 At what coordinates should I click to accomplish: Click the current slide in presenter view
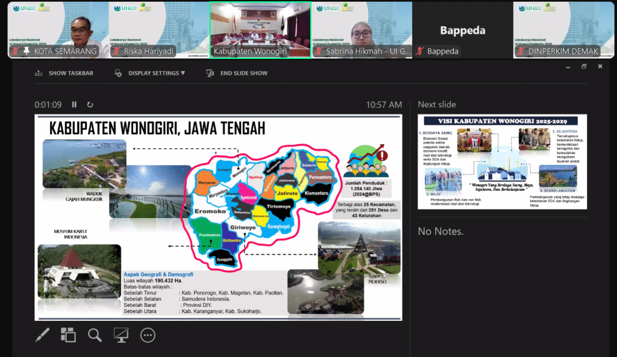tap(218, 217)
